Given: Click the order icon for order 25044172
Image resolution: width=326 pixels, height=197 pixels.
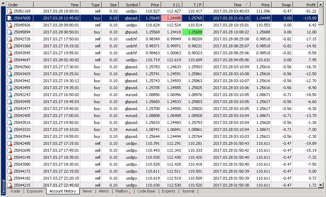Looking at the screenshot, I should [x=10, y=171].
